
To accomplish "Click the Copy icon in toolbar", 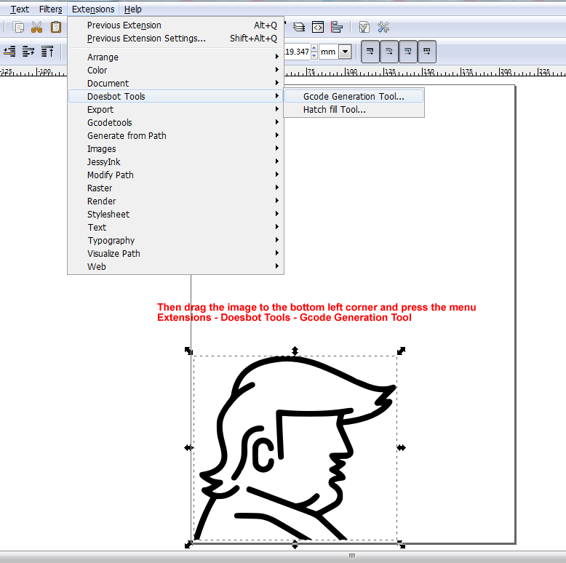I will click(x=18, y=28).
